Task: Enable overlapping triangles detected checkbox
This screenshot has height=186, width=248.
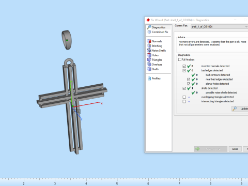Action: pos(184,97)
